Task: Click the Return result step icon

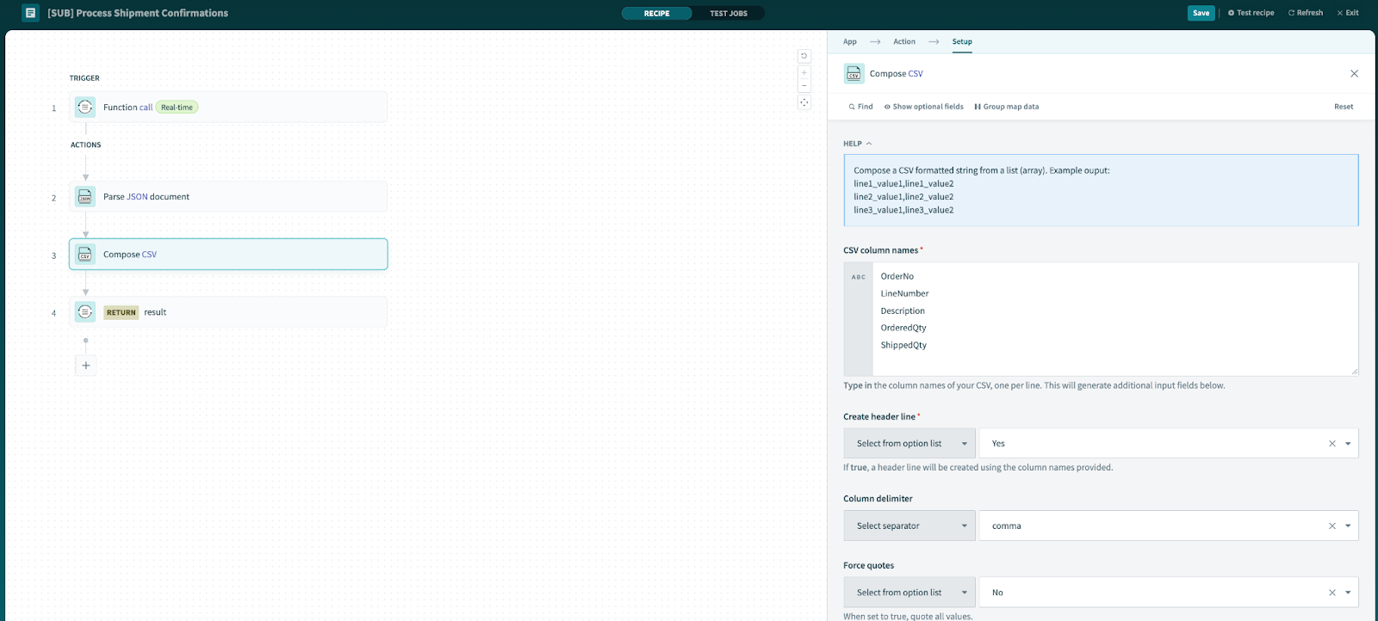Action: 85,312
